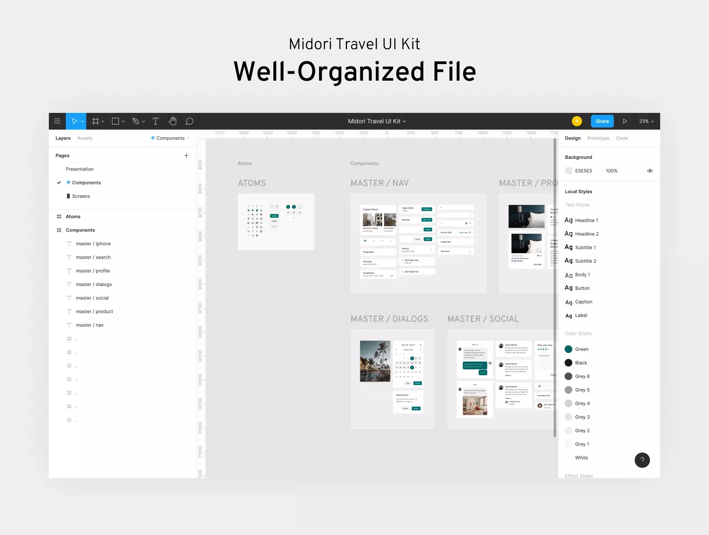Viewport: 709px width, 535px height.
Task: Start presentation with play icon
Action: click(x=625, y=121)
